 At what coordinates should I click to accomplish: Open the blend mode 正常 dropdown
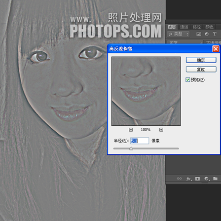coord(185,42)
